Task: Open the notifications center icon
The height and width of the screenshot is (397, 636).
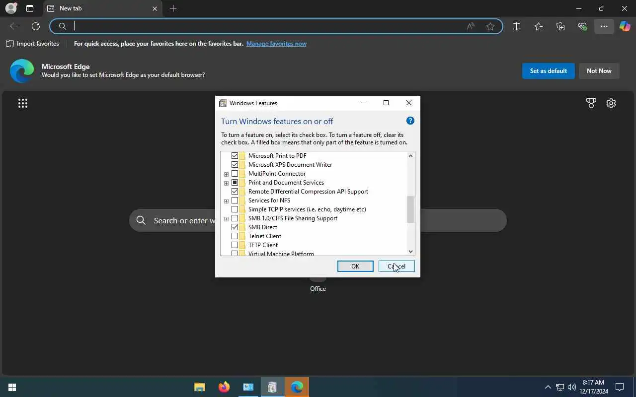Action: coord(620,387)
